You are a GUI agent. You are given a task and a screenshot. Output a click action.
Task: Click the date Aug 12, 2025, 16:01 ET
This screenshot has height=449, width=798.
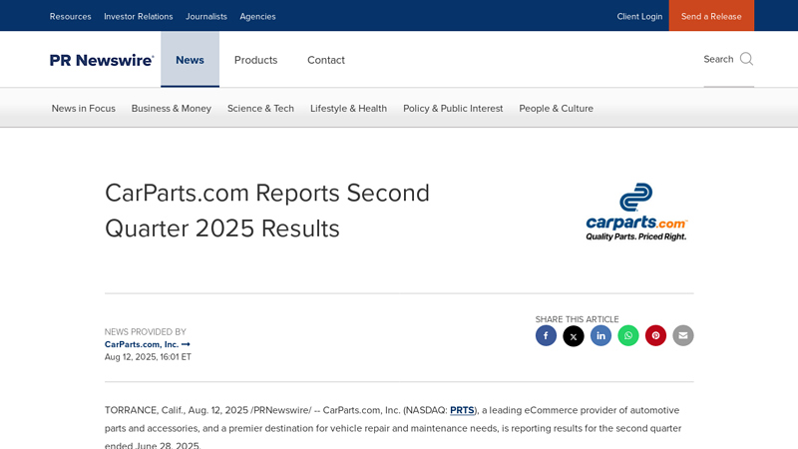(148, 357)
